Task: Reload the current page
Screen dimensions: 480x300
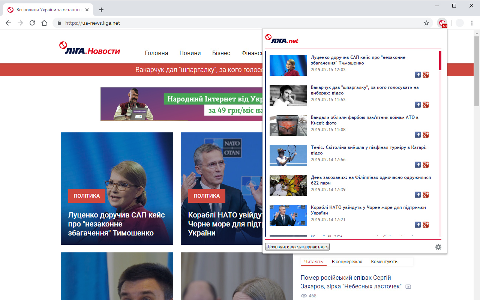Action: pyautogui.click(x=32, y=23)
